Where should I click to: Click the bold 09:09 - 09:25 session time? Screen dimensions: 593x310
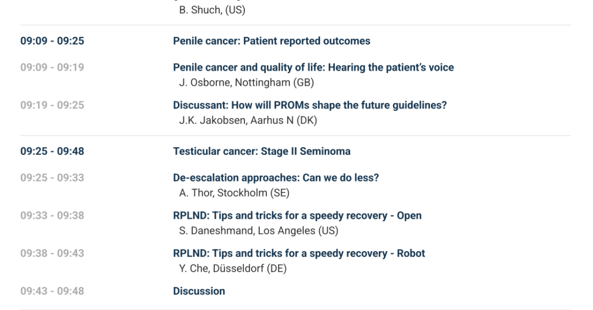click(52, 41)
